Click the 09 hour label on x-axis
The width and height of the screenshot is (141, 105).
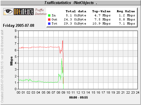[x=63, y=92]
